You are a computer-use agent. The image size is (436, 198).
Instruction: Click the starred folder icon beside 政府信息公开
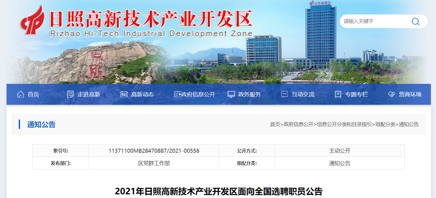178,94
